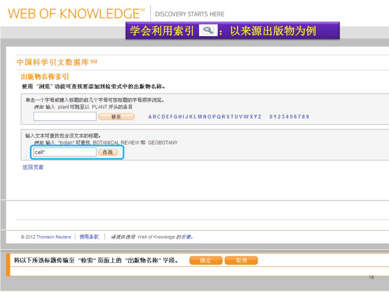Browse titles starting with letter S
This screenshot has width=389, height=292.
(228, 117)
